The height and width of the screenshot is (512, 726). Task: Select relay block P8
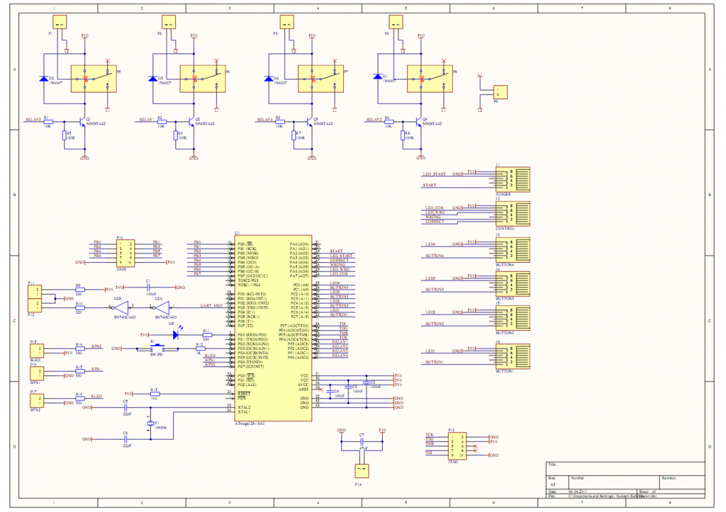coord(430,79)
